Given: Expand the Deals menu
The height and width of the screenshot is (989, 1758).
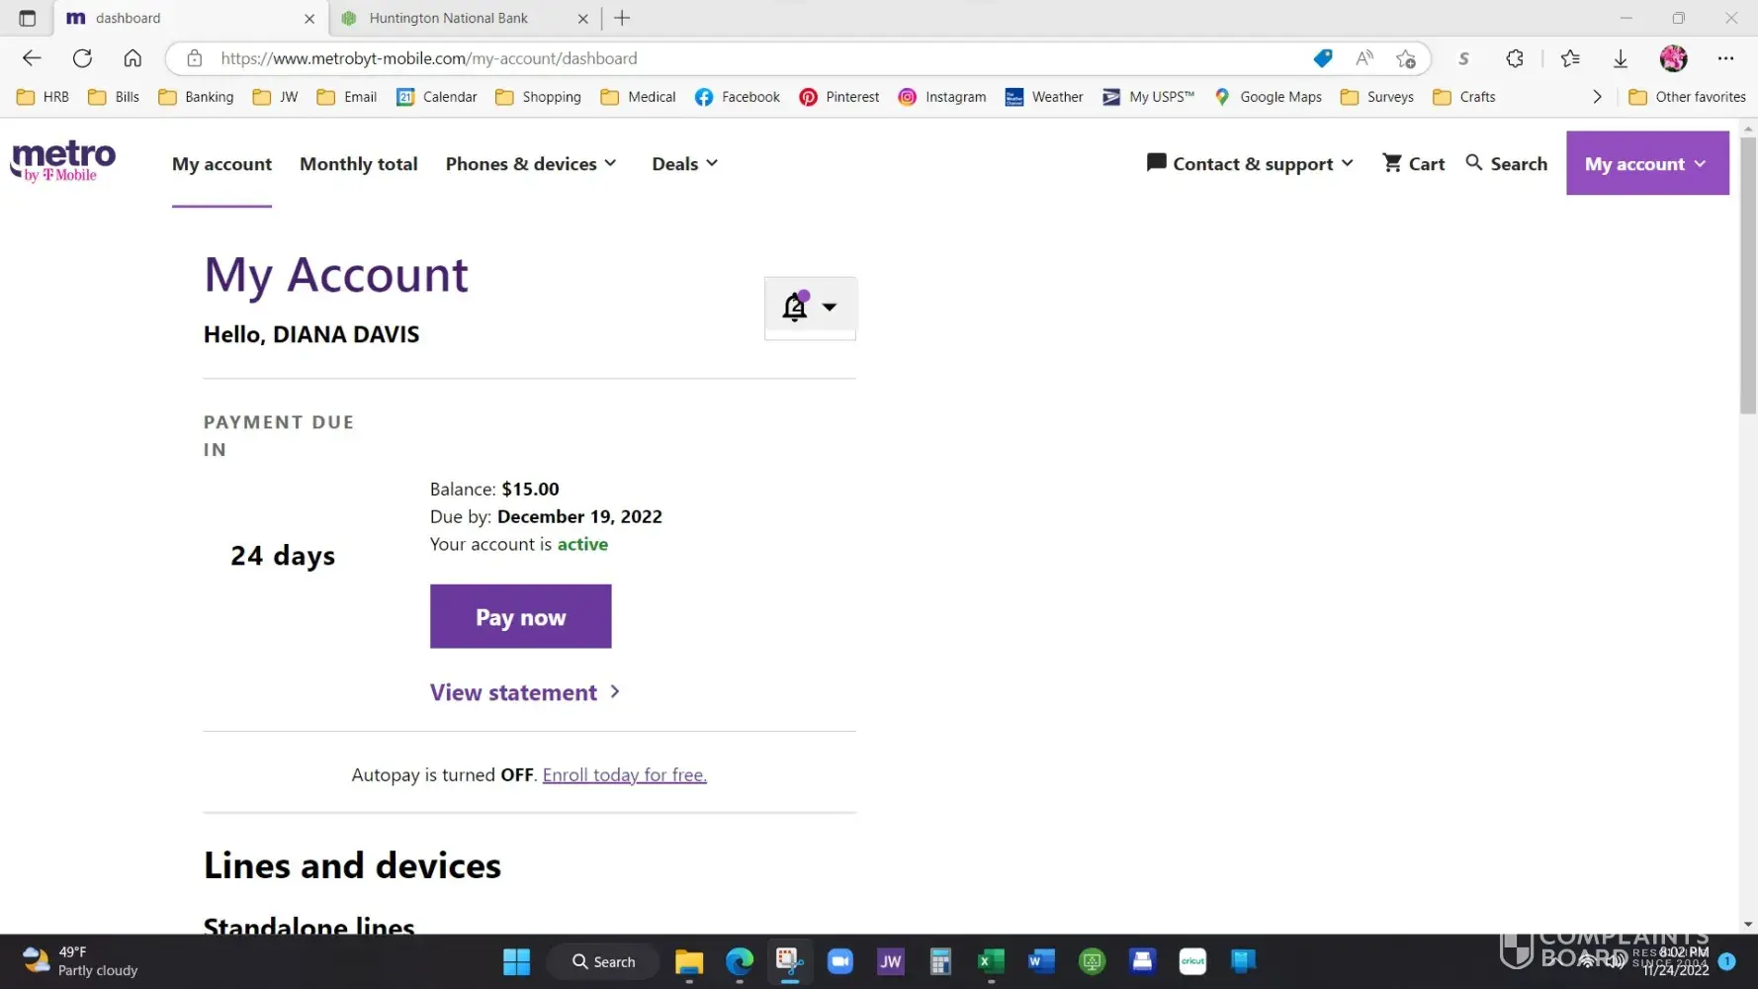Looking at the screenshot, I should click(684, 164).
